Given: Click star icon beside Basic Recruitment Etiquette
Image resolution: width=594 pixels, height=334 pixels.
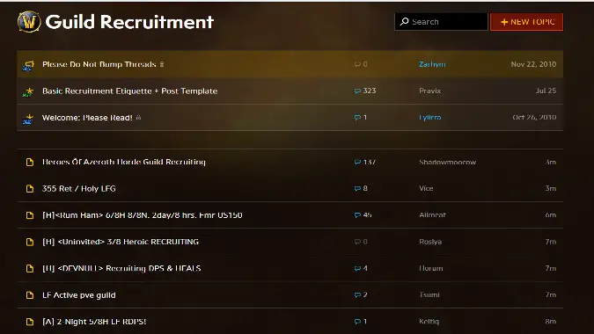Looking at the screenshot, I should pos(28,92).
